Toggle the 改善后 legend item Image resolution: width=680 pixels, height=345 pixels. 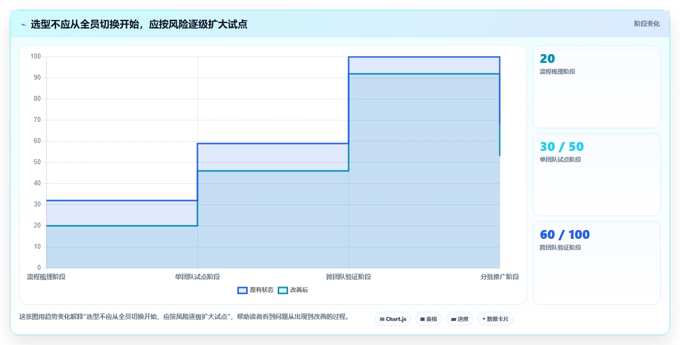click(x=293, y=290)
